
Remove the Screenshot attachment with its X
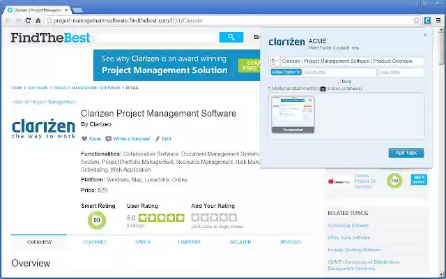pyautogui.click(x=310, y=100)
